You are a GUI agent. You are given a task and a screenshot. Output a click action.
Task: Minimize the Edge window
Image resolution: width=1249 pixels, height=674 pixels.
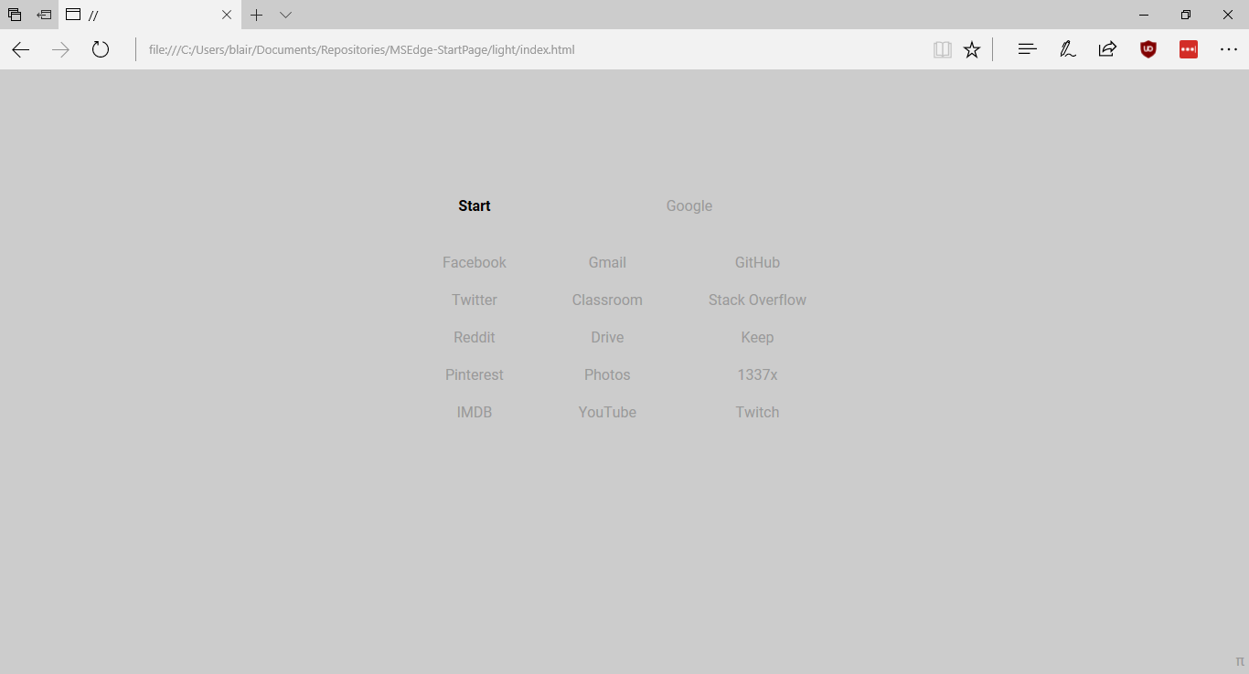coord(1144,15)
